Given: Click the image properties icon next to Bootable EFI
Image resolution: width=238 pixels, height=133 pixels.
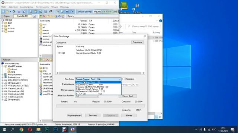Looking at the screenshot, I should [35, 16].
